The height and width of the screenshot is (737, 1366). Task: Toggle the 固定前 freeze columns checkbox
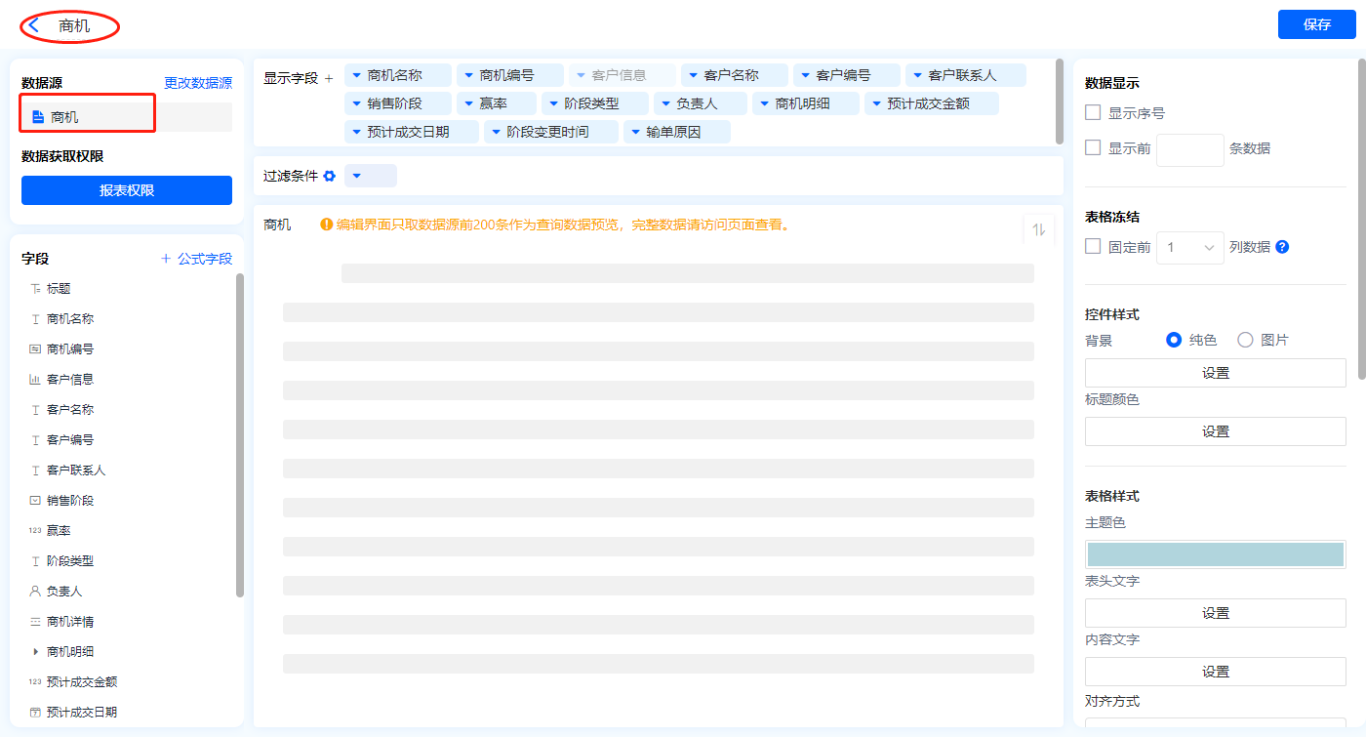click(1093, 247)
